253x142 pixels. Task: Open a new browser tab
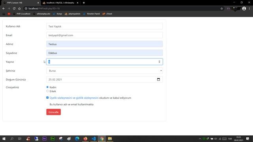click(84, 3)
